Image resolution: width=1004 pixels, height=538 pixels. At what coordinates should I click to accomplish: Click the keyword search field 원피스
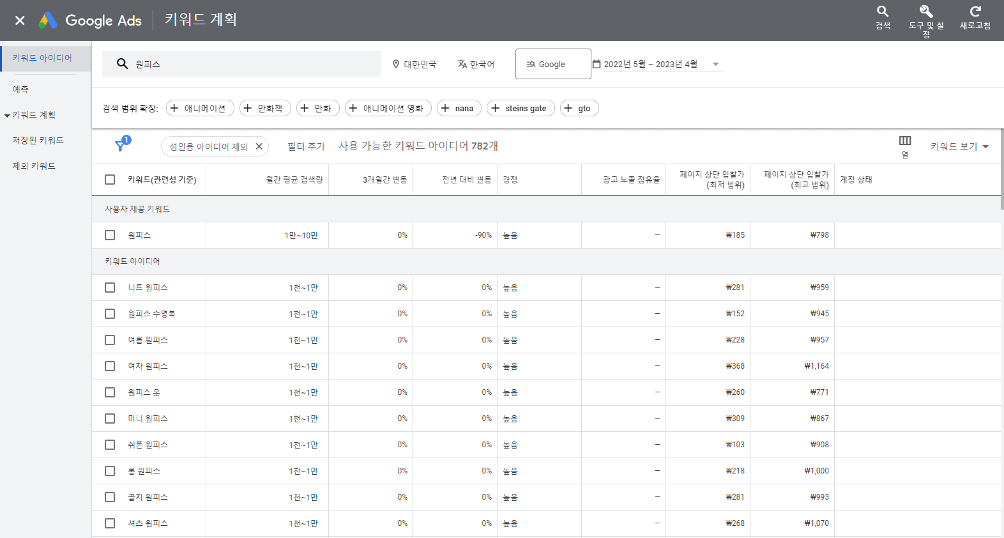pyautogui.click(x=241, y=64)
